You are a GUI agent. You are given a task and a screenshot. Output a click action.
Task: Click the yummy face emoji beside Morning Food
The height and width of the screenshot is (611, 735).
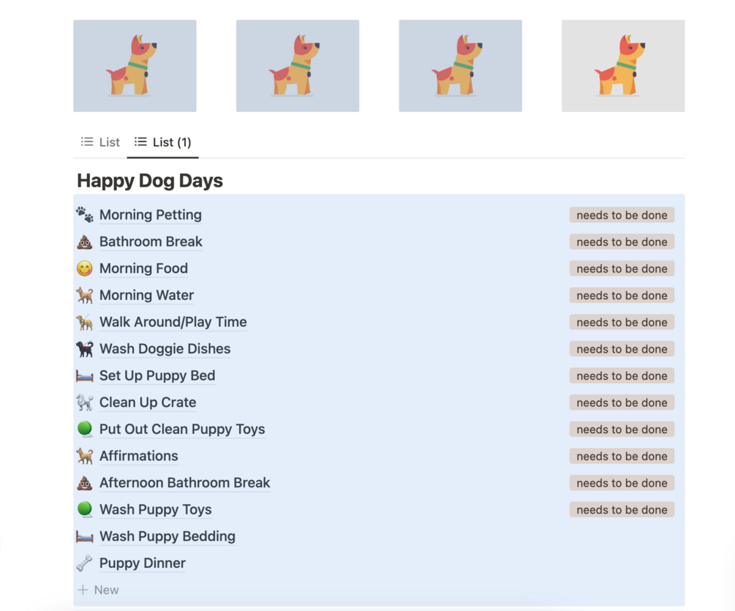coord(85,269)
